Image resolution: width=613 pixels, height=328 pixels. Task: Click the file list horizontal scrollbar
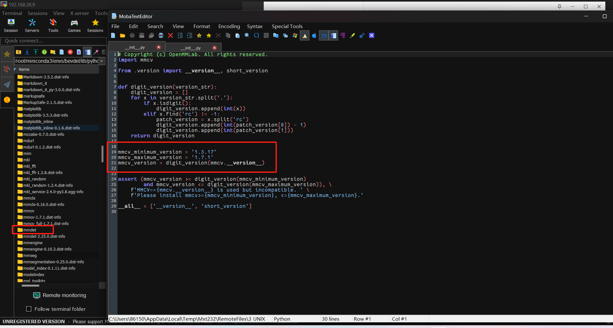[x=30, y=286]
